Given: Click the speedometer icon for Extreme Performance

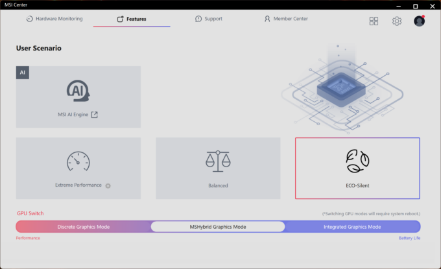Looking at the screenshot, I should [x=78, y=161].
